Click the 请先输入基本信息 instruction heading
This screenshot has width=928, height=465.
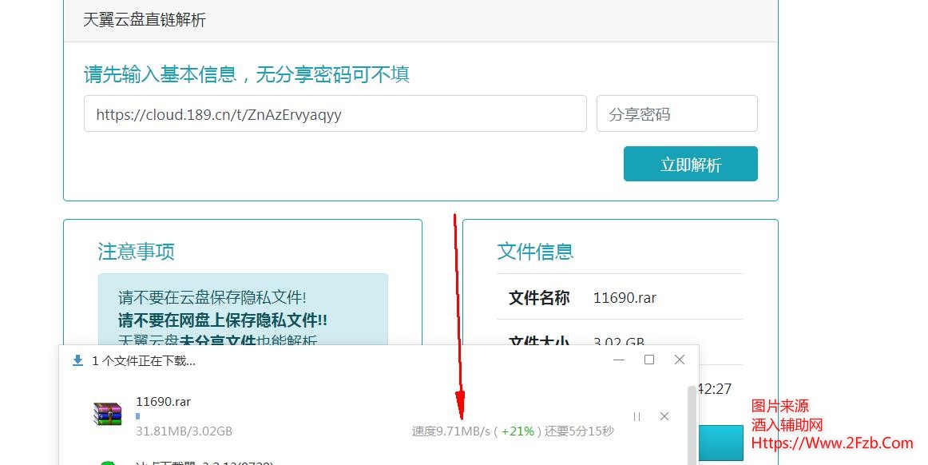point(247,74)
